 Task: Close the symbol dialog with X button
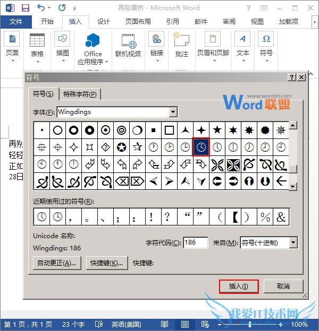pyautogui.click(x=301, y=77)
